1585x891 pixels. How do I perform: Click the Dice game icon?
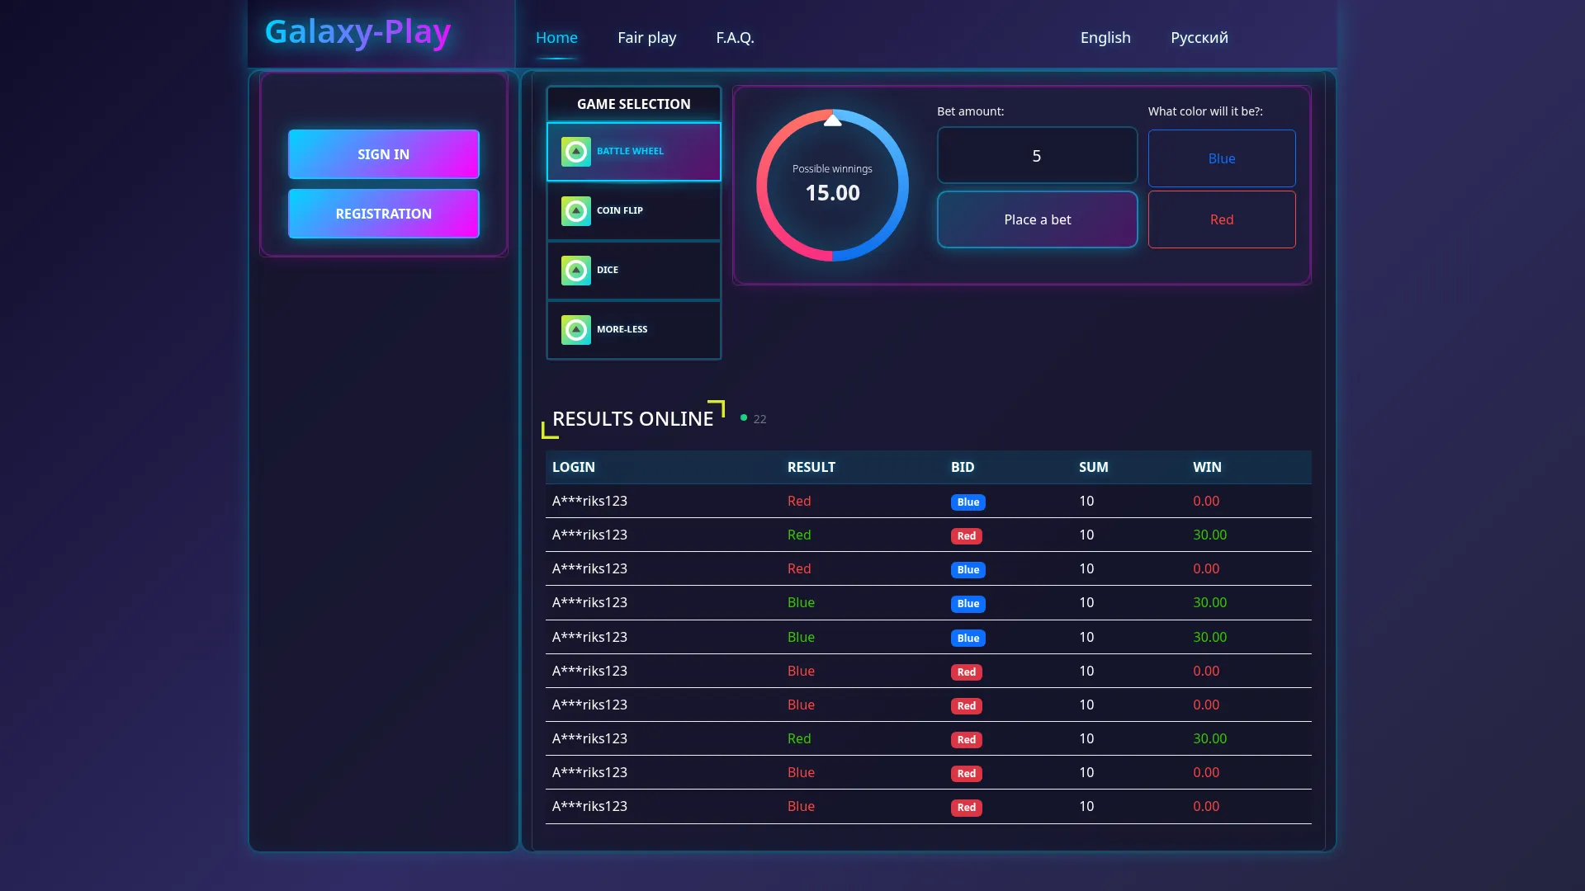576,271
